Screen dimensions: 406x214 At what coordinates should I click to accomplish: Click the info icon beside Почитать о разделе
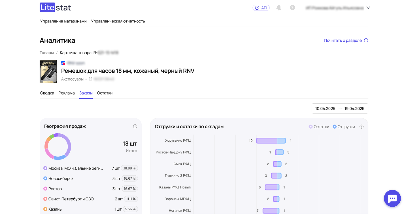pyautogui.click(x=366, y=40)
